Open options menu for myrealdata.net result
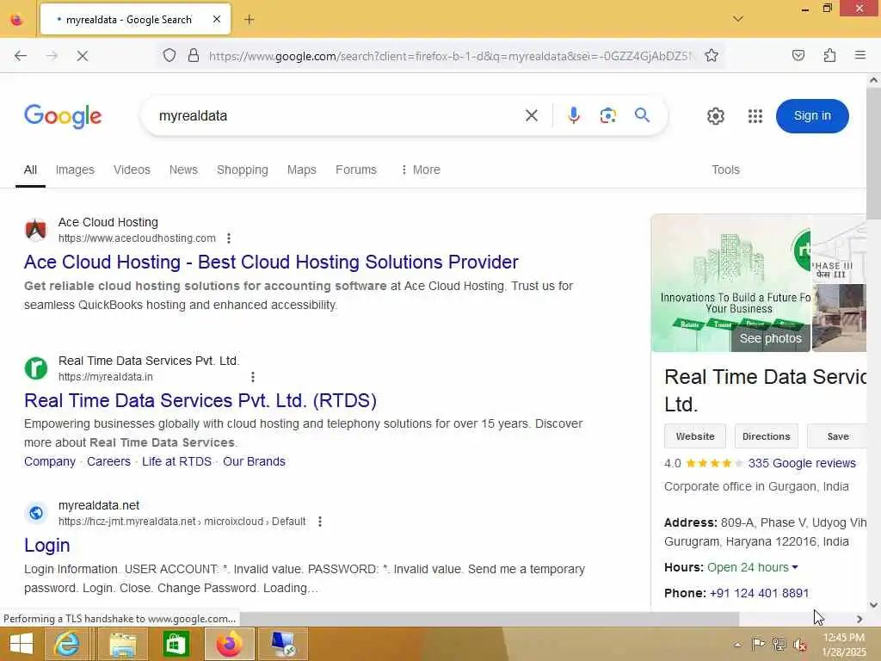The width and height of the screenshot is (881, 661). point(320,522)
